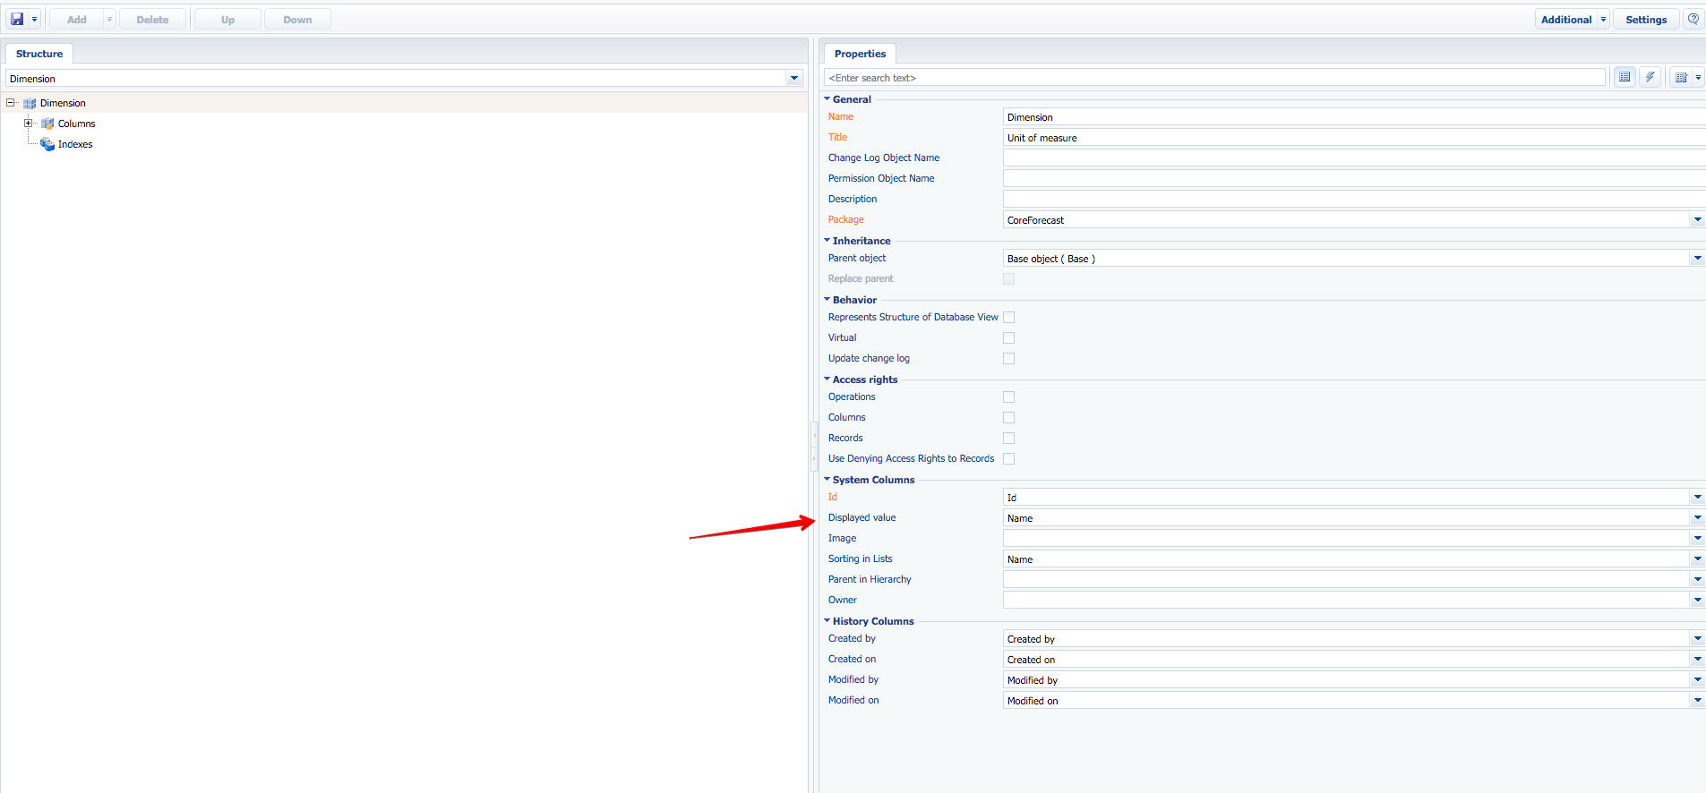The height and width of the screenshot is (793, 1706).
Task: Toggle the Replace parent checkbox
Action: click(1009, 279)
